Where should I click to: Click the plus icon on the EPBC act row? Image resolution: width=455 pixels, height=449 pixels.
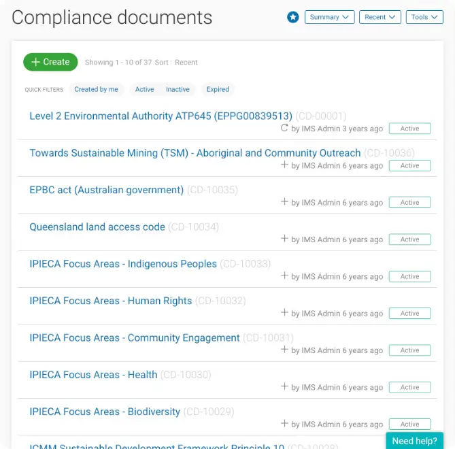[x=284, y=202]
